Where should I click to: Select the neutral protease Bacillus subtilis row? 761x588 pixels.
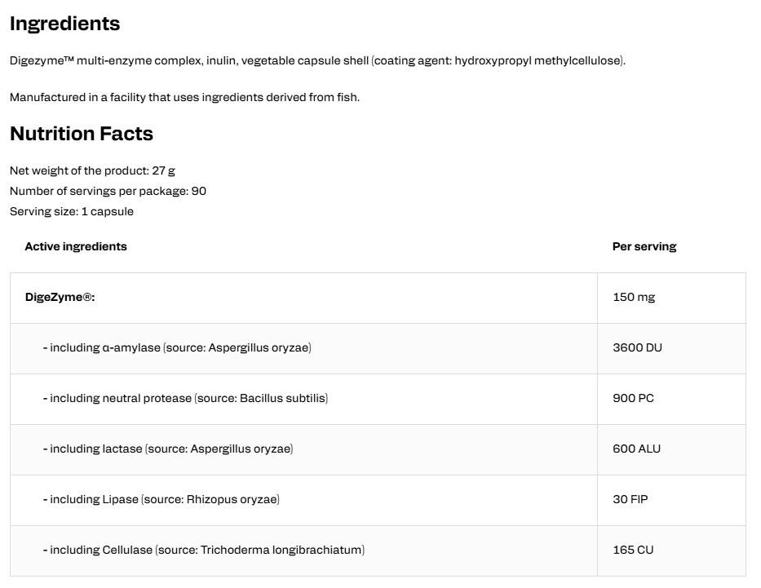[x=378, y=399]
